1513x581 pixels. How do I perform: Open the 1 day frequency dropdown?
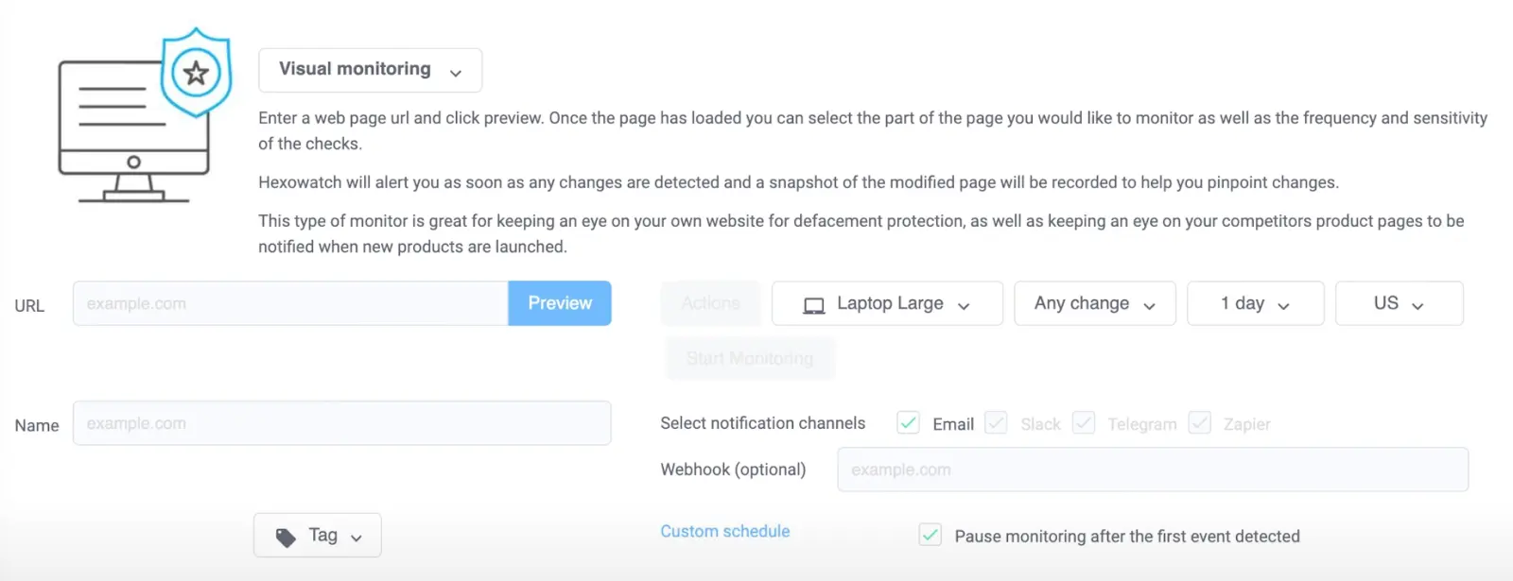(x=1255, y=303)
